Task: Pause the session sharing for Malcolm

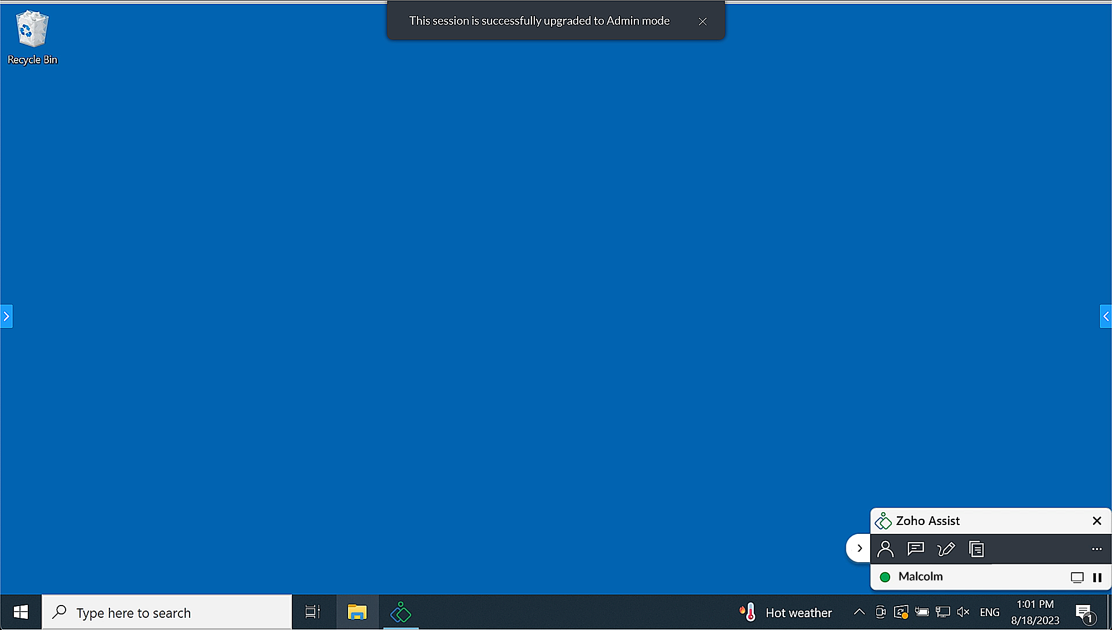Action: click(x=1097, y=577)
